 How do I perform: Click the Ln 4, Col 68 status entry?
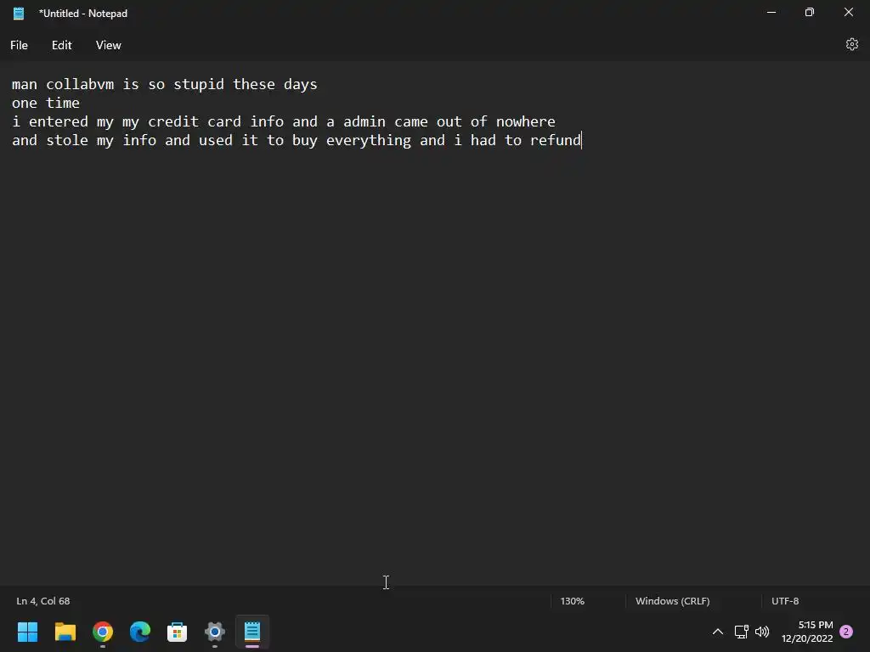43,601
